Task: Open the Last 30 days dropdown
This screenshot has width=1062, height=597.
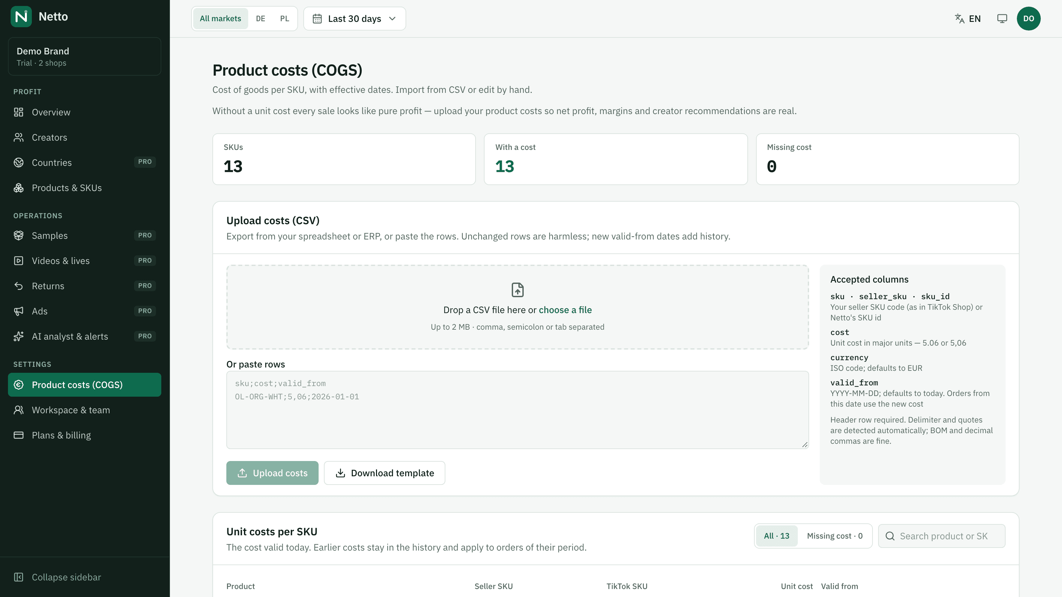Action: tap(354, 19)
